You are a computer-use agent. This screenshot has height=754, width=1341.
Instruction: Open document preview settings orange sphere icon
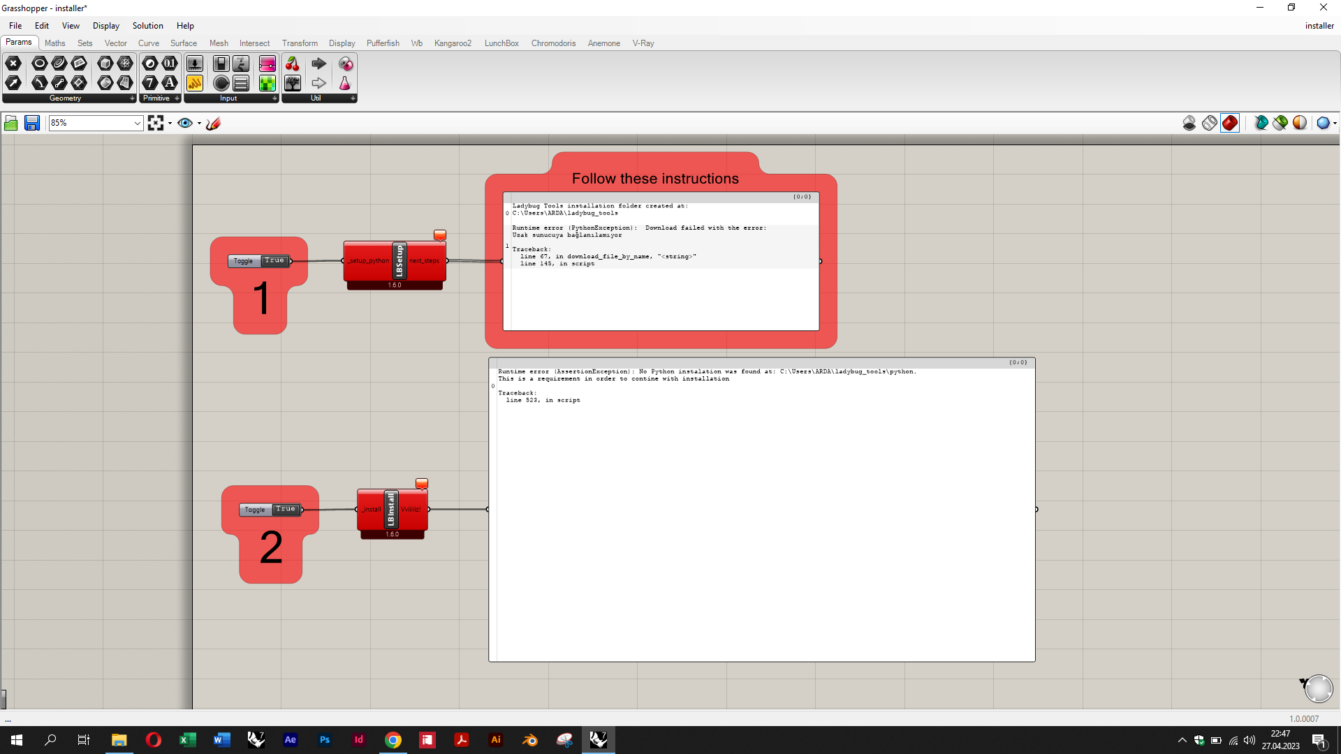click(x=1300, y=123)
